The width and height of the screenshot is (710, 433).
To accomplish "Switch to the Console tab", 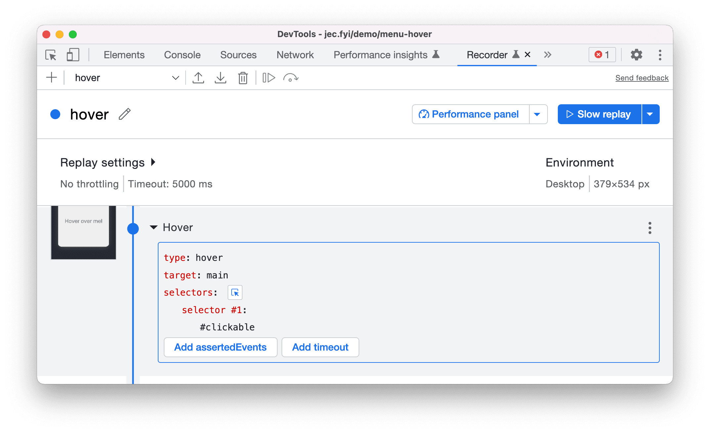I will [x=182, y=54].
